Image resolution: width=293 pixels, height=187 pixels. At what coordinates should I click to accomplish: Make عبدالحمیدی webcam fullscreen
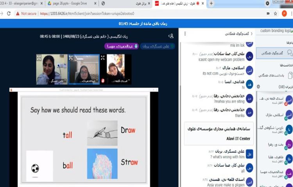tap(71, 58)
